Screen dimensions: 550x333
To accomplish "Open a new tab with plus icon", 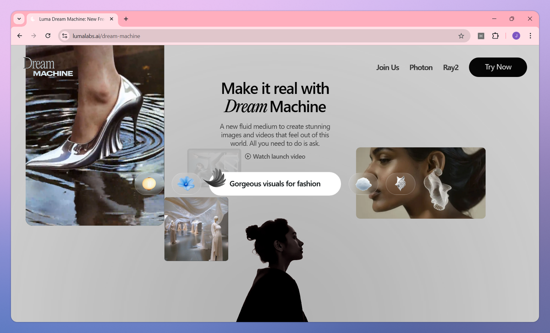I will point(126,19).
